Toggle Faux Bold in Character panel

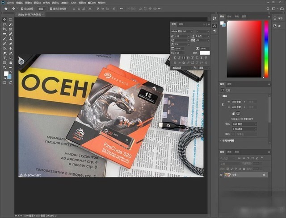point(175,58)
